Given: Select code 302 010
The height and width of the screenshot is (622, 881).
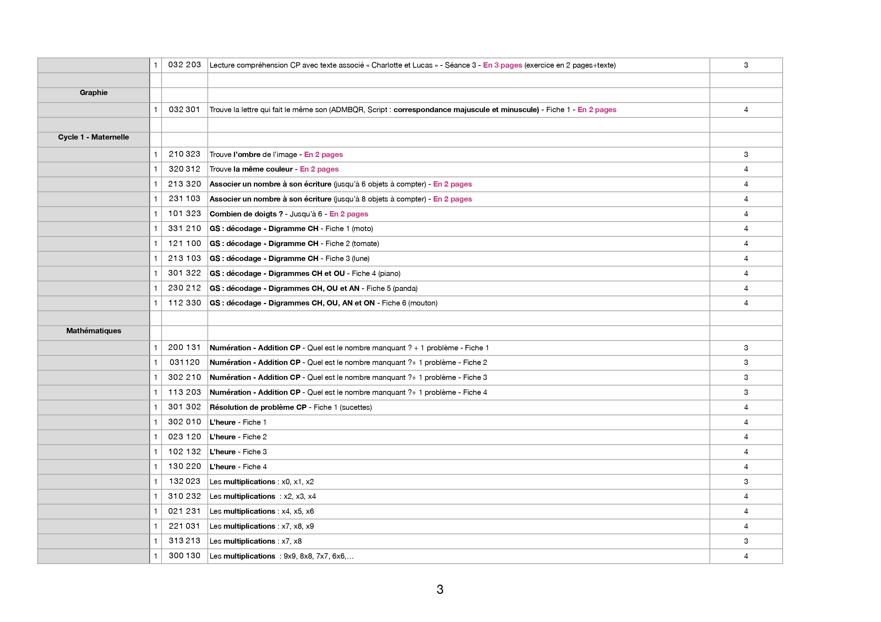Looking at the screenshot, I should tap(185, 422).
